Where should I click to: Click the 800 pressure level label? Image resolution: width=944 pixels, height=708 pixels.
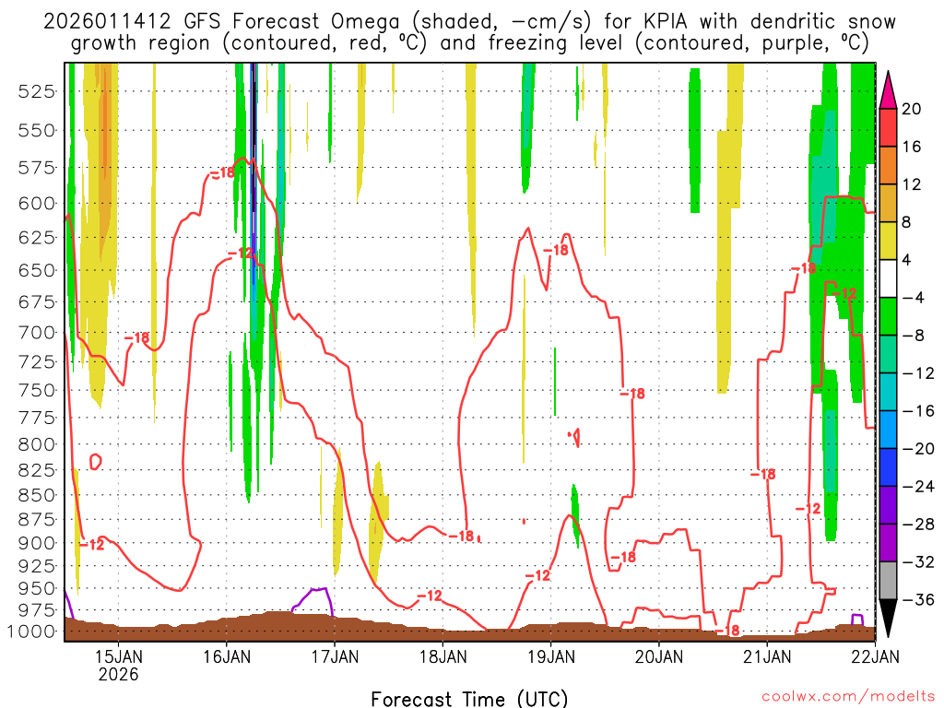pyautogui.click(x=37, y=444)
